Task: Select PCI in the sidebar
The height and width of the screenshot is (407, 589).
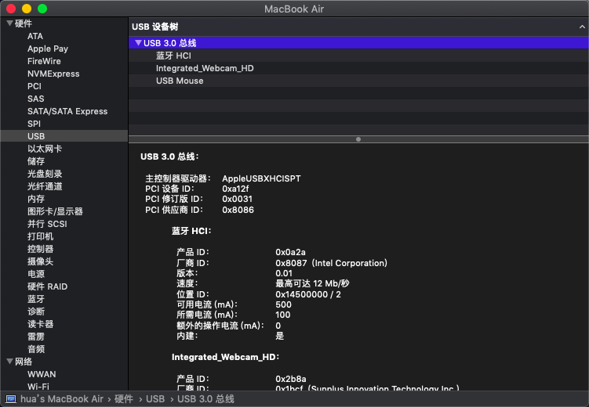Action: [x=35, y=86]
